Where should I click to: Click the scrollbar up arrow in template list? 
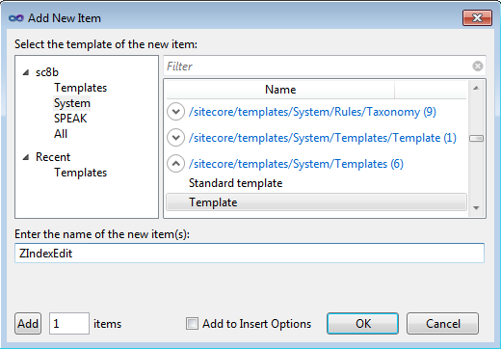point(476,88)
